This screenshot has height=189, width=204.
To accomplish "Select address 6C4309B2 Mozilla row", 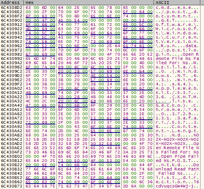I will click(x=12, y=67).
